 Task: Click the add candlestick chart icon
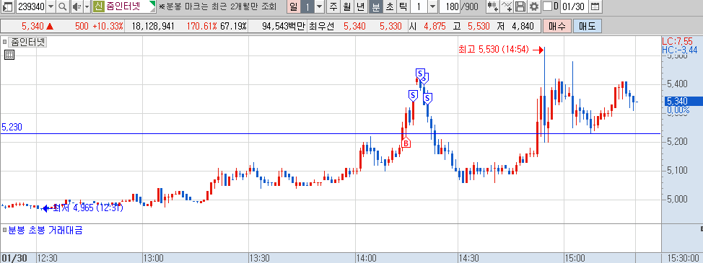coord(493,6)
